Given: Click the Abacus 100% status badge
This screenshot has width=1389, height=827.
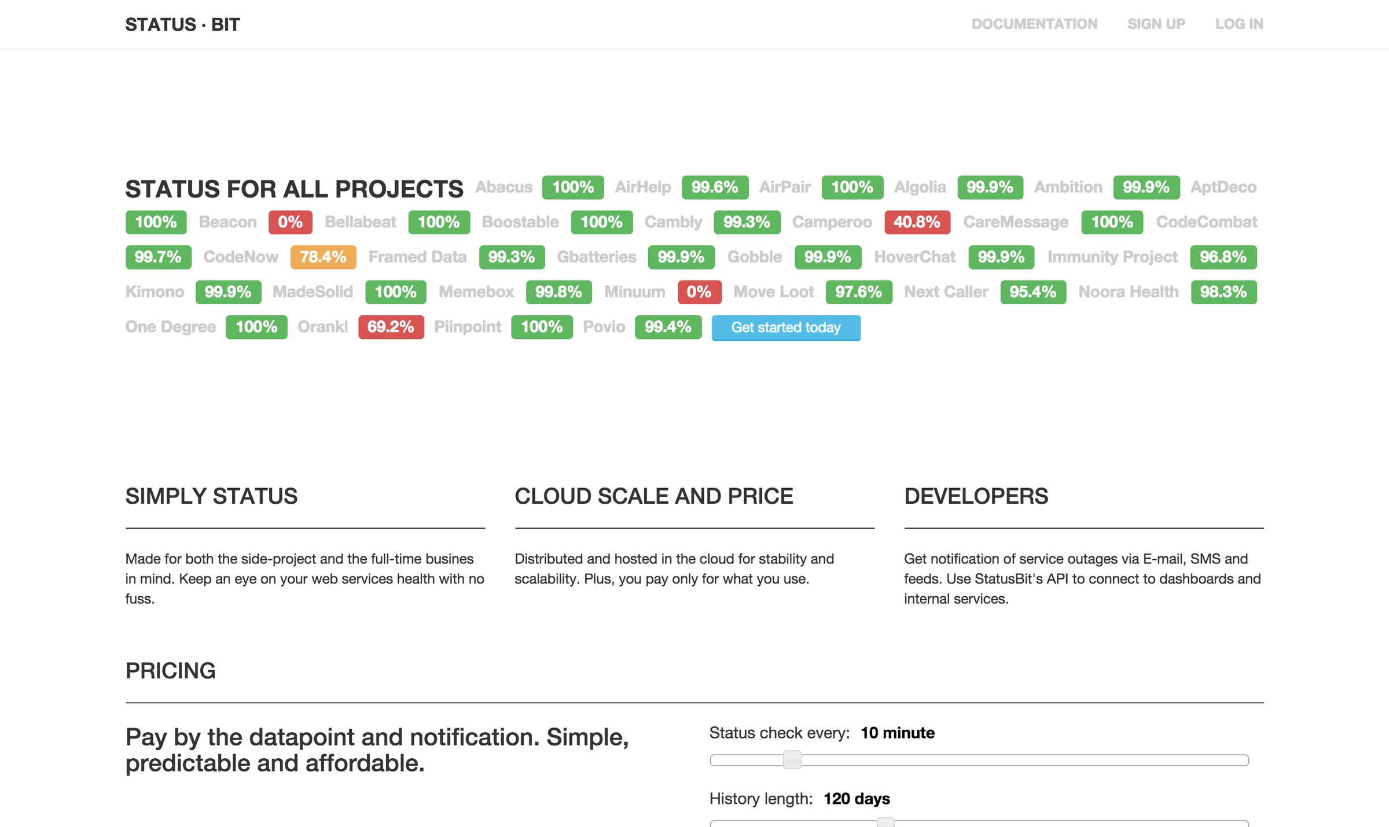Looking at the screenshot, I should tap(572, 187).
